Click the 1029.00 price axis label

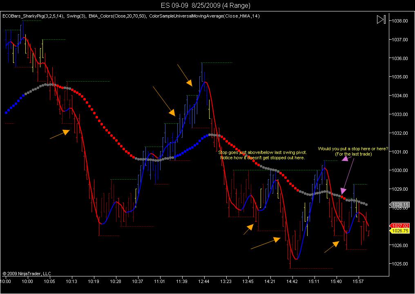[x=399, y=189]
